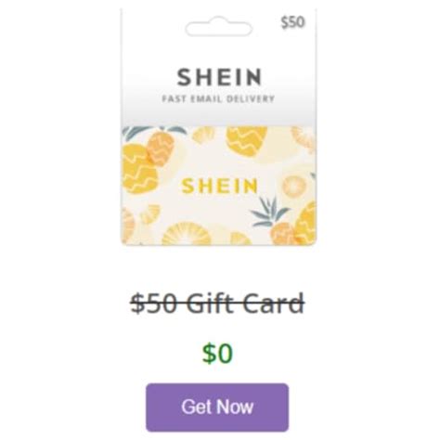440x440 pixels.
Task: Click the pineapple leaves illustration bottom right
Action: click(x=268, y=212)
